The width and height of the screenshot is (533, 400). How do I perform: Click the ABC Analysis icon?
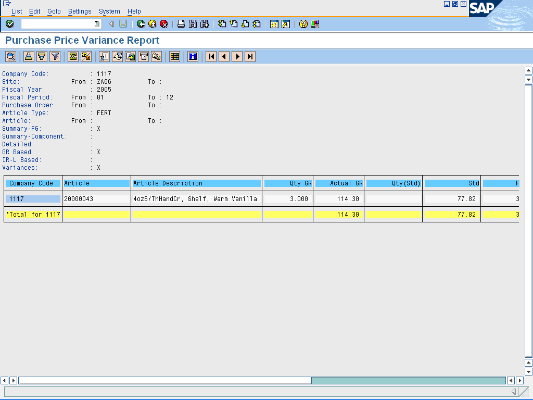156,56
